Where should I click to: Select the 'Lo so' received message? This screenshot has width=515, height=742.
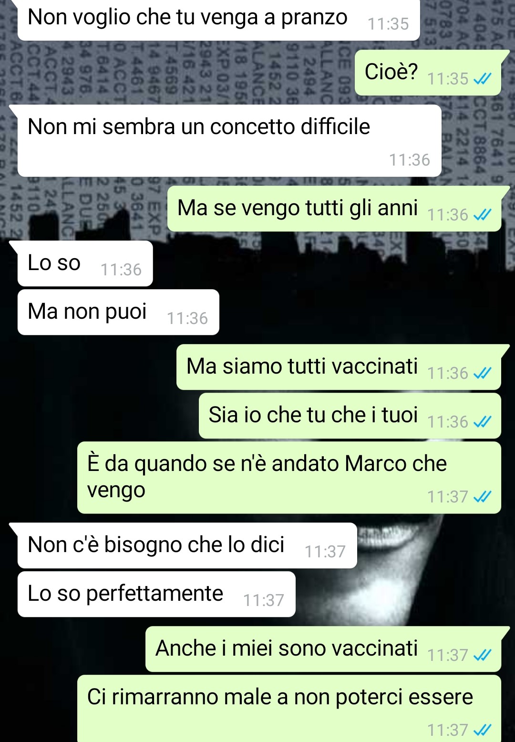pyautogui.click(x=85, y=263)
